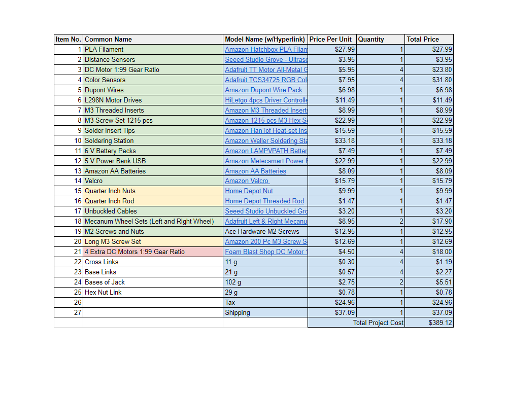Click the Ace Hardware M2 Screws cell
Screen dimensions: 508x393
point(265,231)
